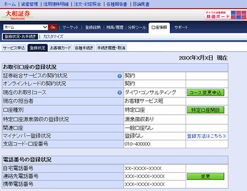This screenshot has height=191, width=247.
Task: Switch to the サービス申込 tab
Action: coord(14,48)
